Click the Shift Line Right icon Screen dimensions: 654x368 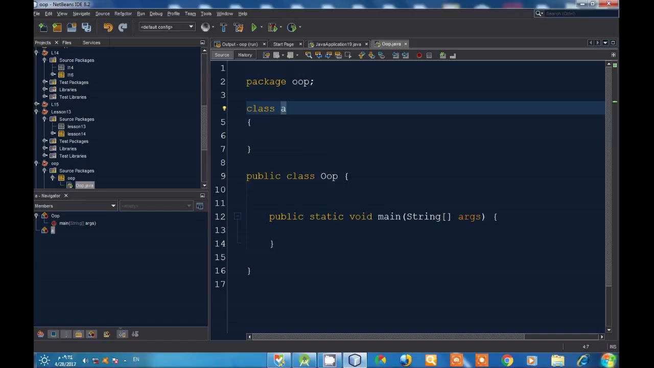coord(405,55)
